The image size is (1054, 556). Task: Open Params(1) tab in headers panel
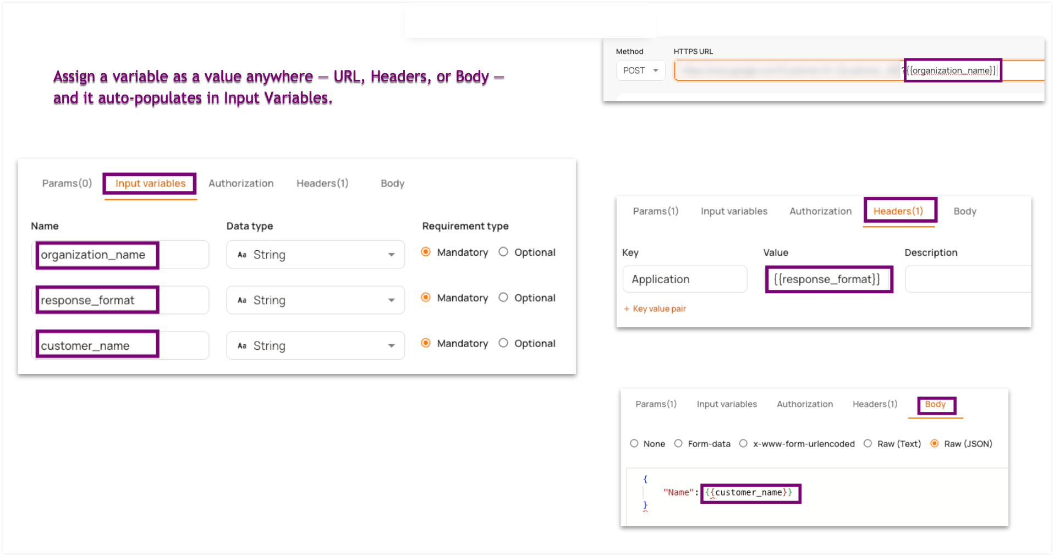(x=656, y=211)
